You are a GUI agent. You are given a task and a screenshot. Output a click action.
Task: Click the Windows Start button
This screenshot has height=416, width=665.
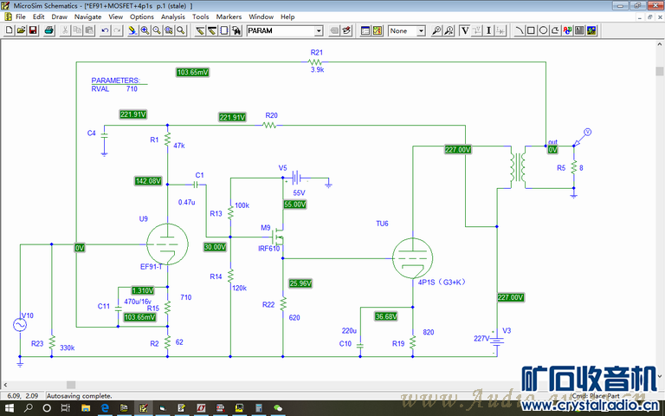click(x=10, y=406)
